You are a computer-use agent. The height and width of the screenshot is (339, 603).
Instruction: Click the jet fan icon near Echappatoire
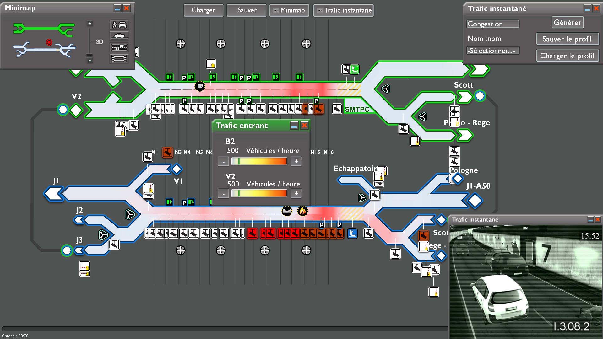click(x=362, y=198)
